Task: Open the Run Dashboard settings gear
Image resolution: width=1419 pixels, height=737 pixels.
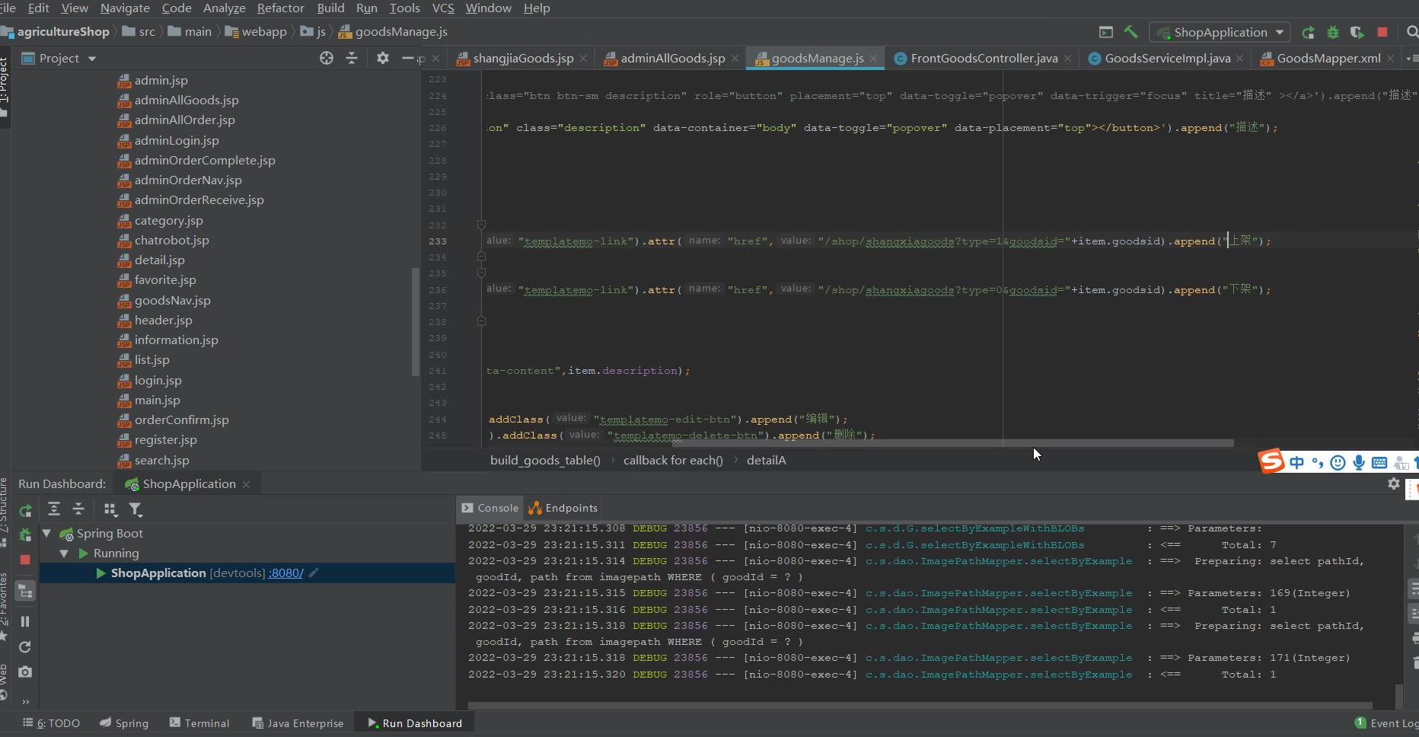Action: [1394, 483]
